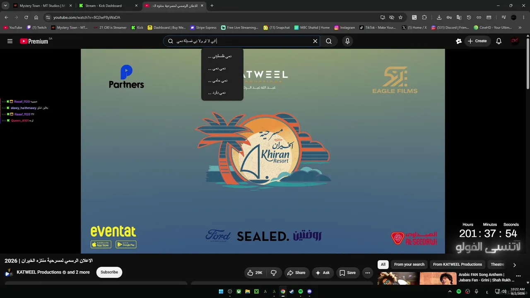Subscribe to KATWEEL Productions

coord(109,272)
